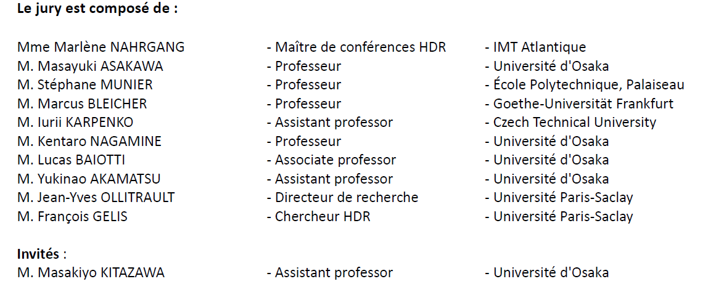The height and width of the screenshot is (300, 708).
Task: Click on M. Jean-Yves OLLITRAULT
Action: [96, 198]
